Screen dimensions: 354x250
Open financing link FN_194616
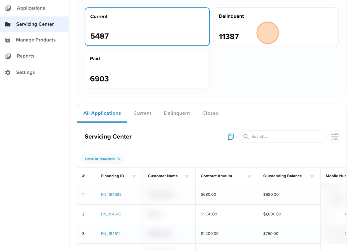(x=111, y=214)
